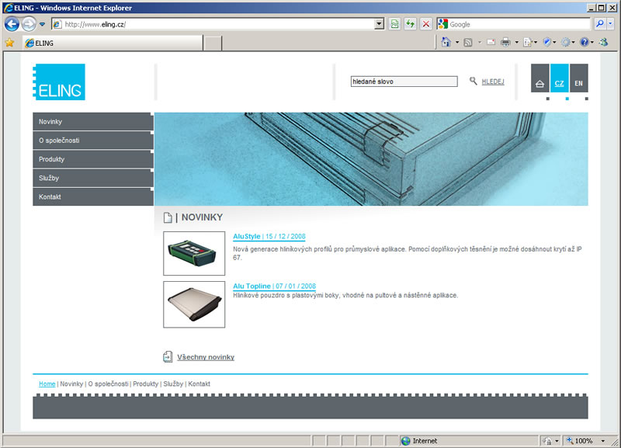Switch site language to EN
Image resolution: width=621 pixels, height=448 pixels.
point(578,83)
